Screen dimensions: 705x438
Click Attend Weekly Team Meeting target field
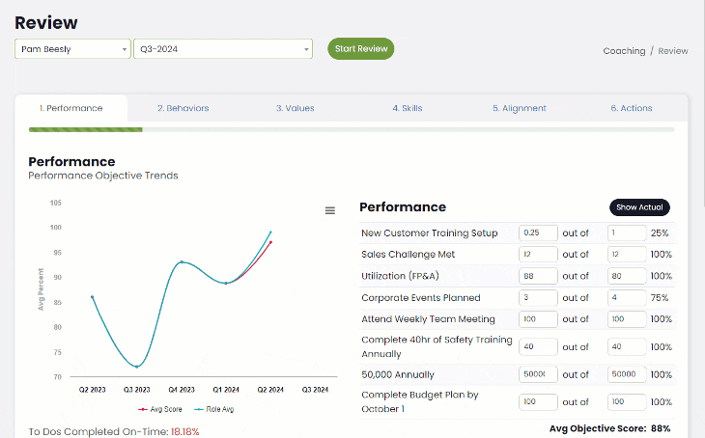[x=627, y=319]
